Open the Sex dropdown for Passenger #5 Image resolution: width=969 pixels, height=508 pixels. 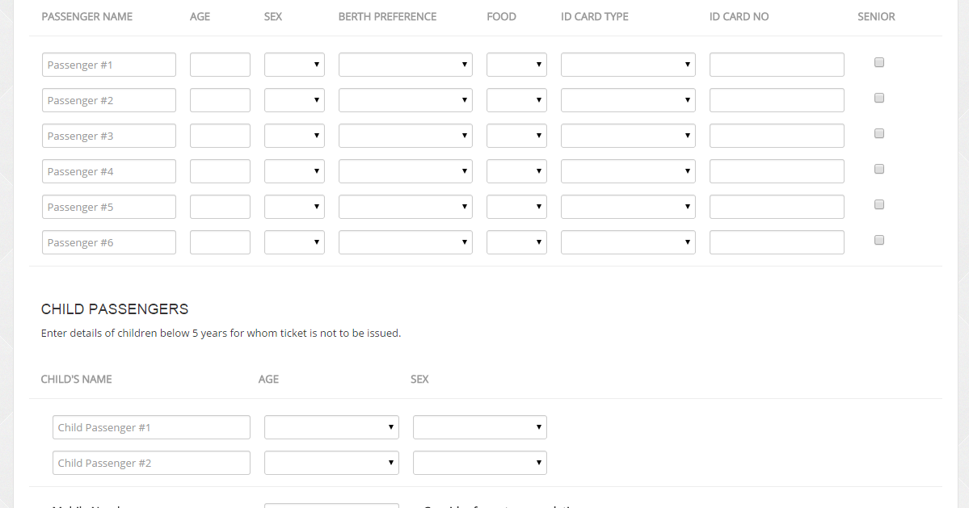point(293,206)
